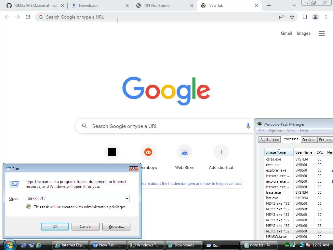Open Chrome three-dot menu
333x250 pixels.
click(326, 17)
